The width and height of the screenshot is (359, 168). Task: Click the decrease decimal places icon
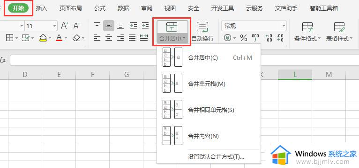click(x=280, y=38)
